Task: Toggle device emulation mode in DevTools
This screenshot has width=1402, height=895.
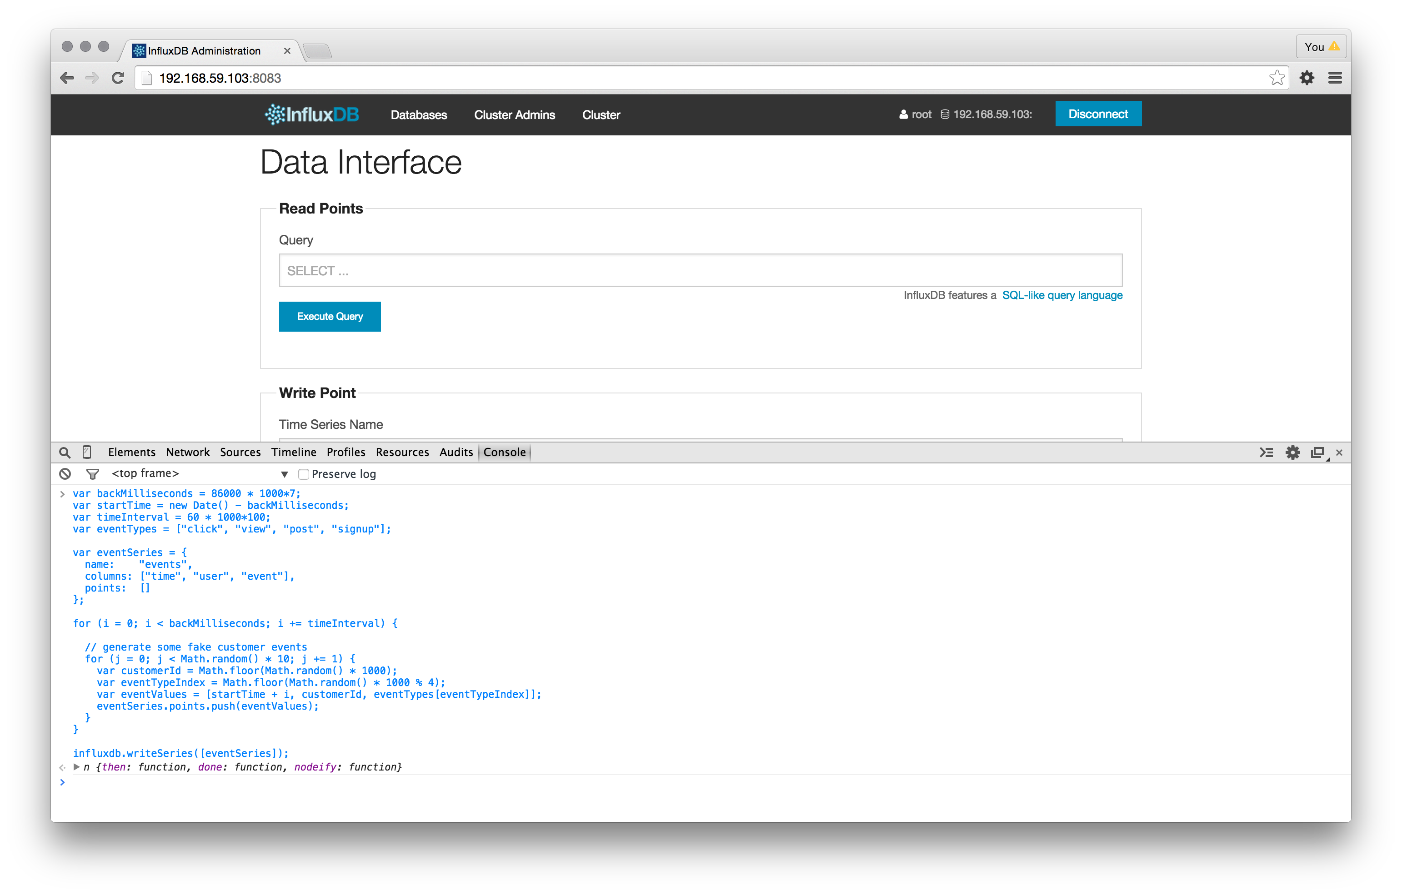Action: pos(87,452)
